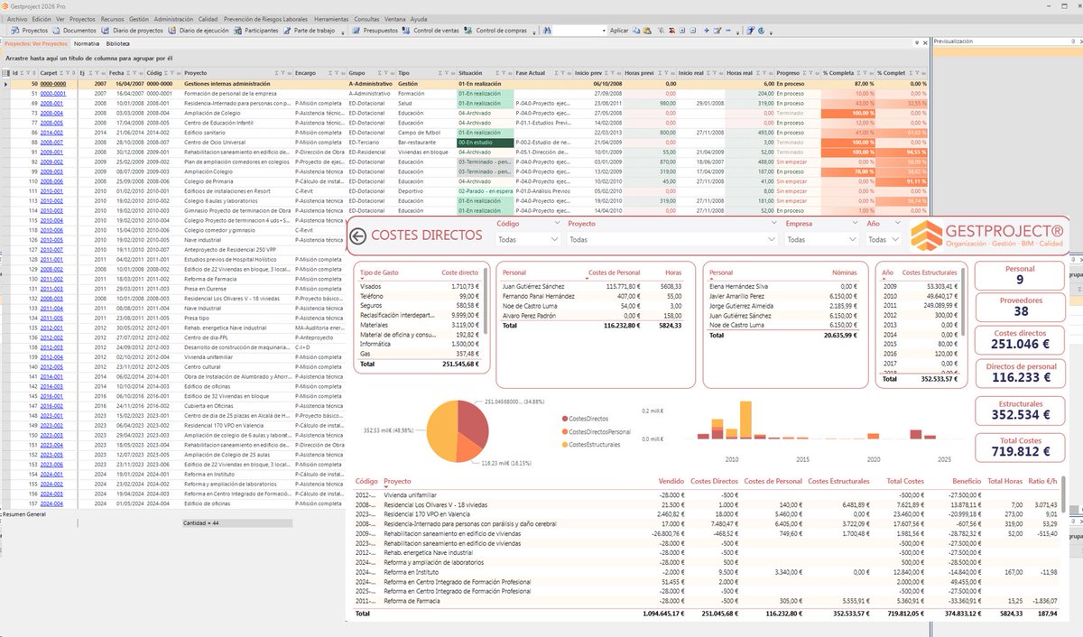Click the Proveedores 38 card
Viewport: 1083px width, 637px height.
pyautogui.click(x=1020, y=307)
